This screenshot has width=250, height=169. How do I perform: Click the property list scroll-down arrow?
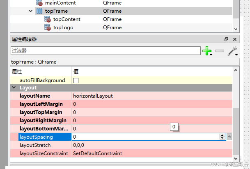(236, 159)
